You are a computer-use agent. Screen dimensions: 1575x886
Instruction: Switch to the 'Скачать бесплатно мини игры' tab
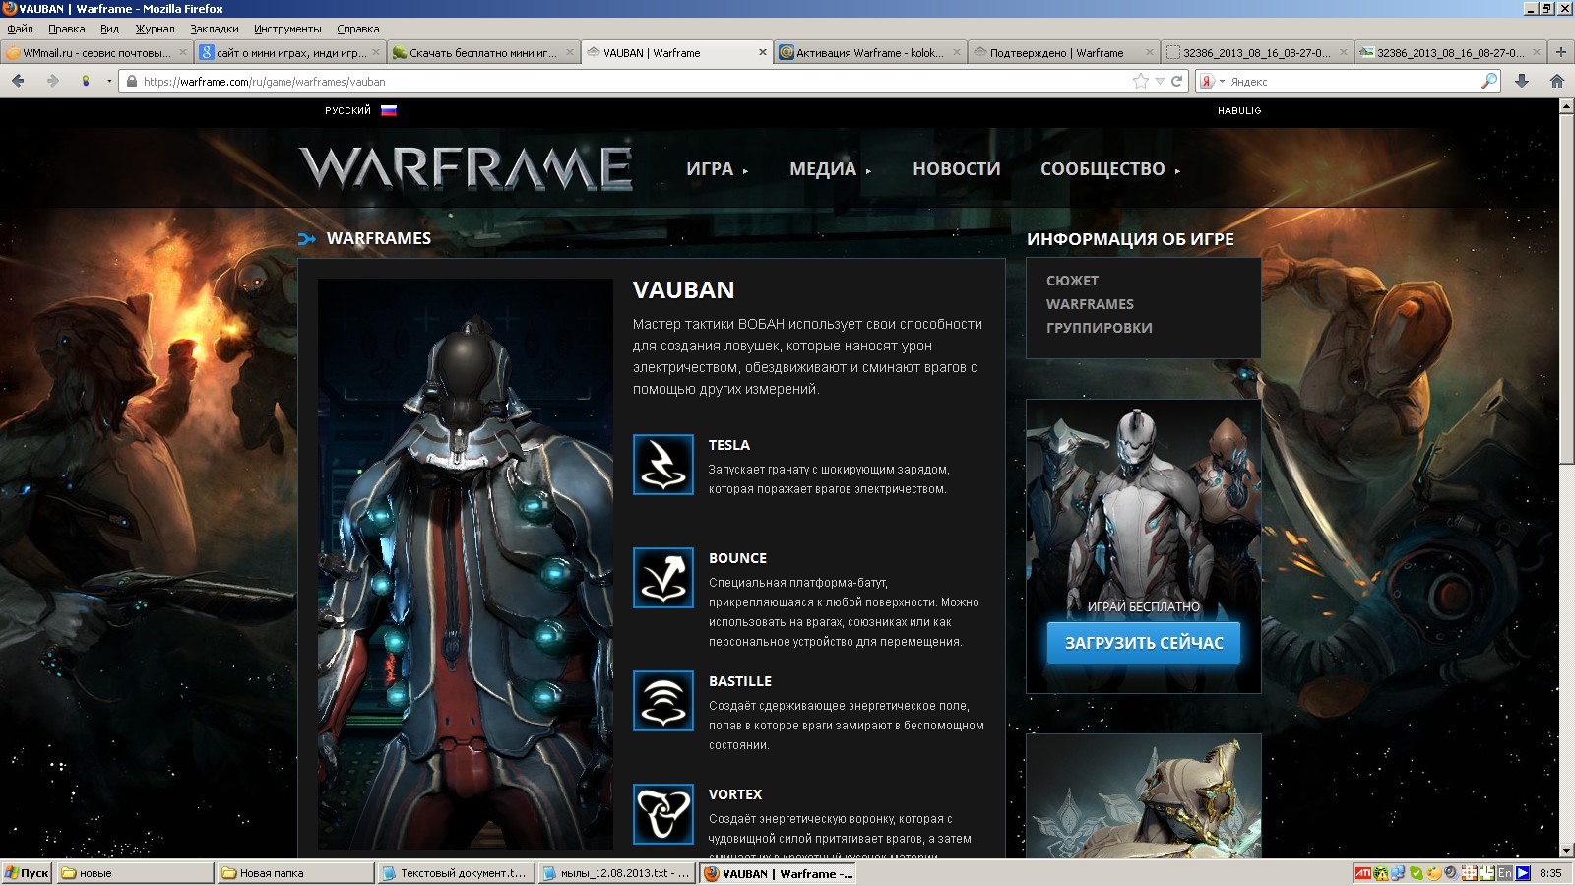(482, 53)
